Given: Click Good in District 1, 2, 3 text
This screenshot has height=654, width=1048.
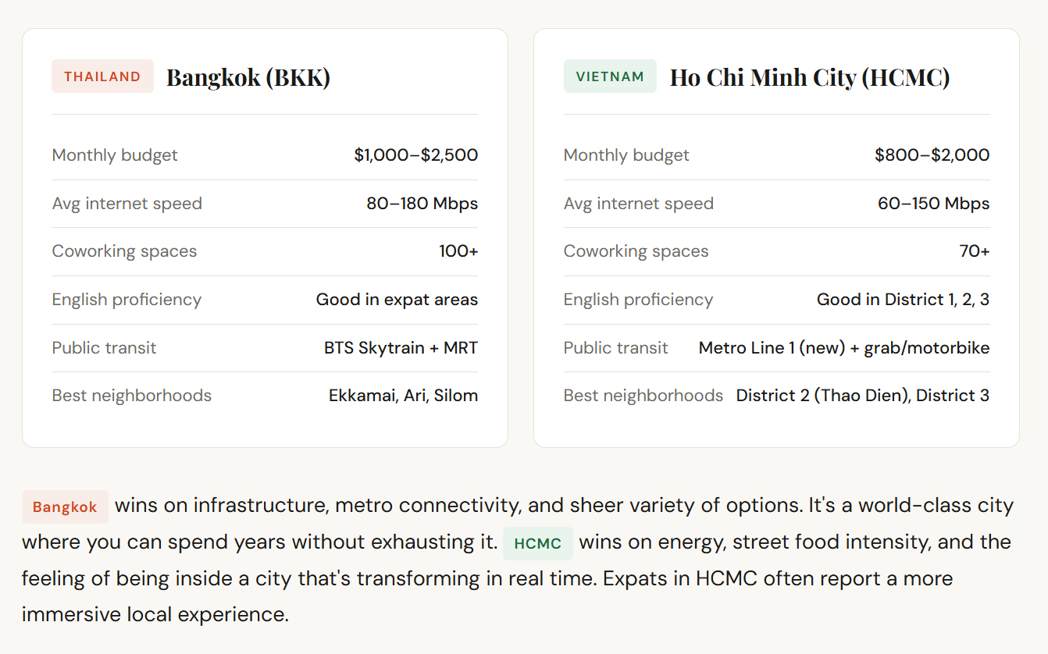Looking at the screenshot, I should click(903, 300).
